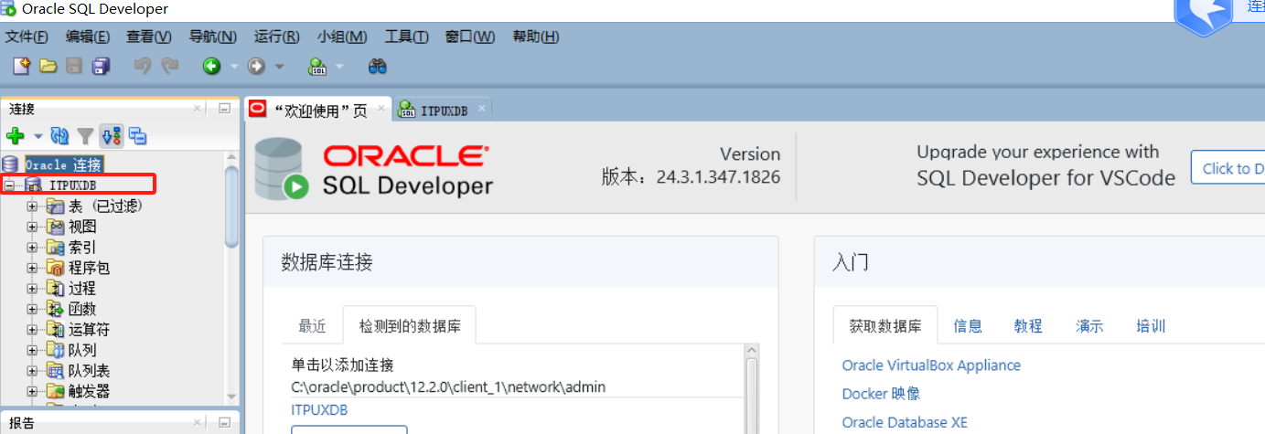The image size is (1265, 434).
Task: Click the ITPUXDB detected database link
Action: (319, 410)
